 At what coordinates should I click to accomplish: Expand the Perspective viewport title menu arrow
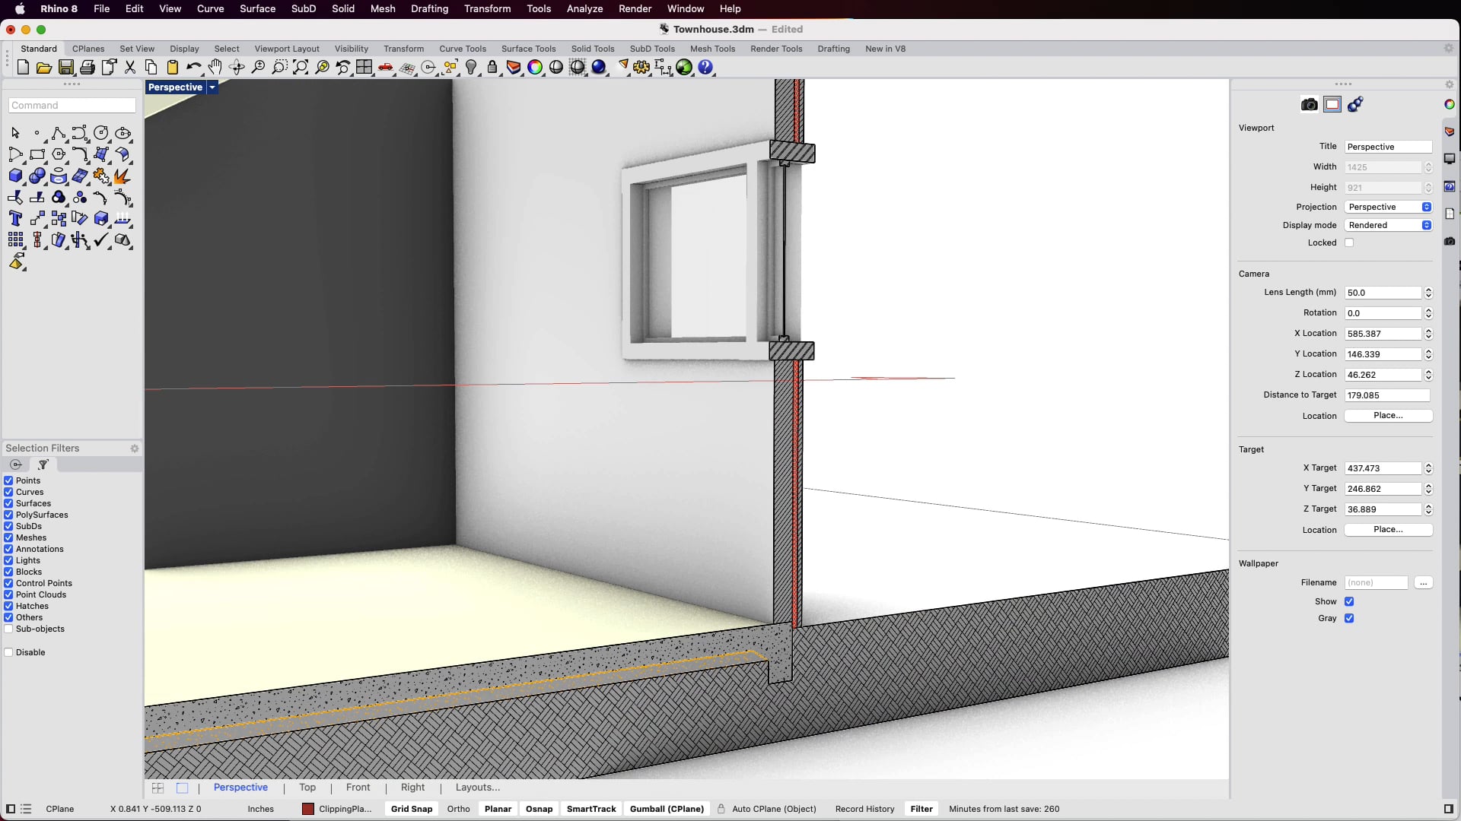click(x=212, y=87)
